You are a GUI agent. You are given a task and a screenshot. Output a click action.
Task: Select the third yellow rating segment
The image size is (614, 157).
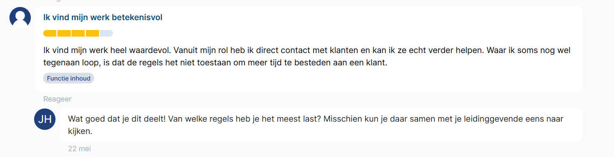78,33
